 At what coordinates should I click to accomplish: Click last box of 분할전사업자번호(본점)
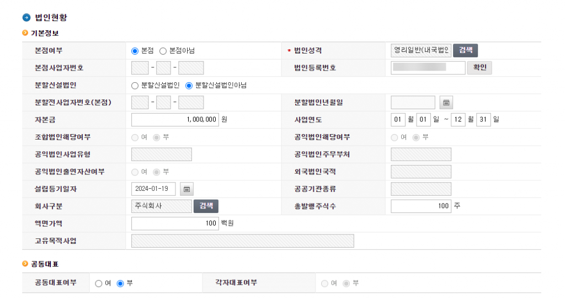[x=191, y=102]
